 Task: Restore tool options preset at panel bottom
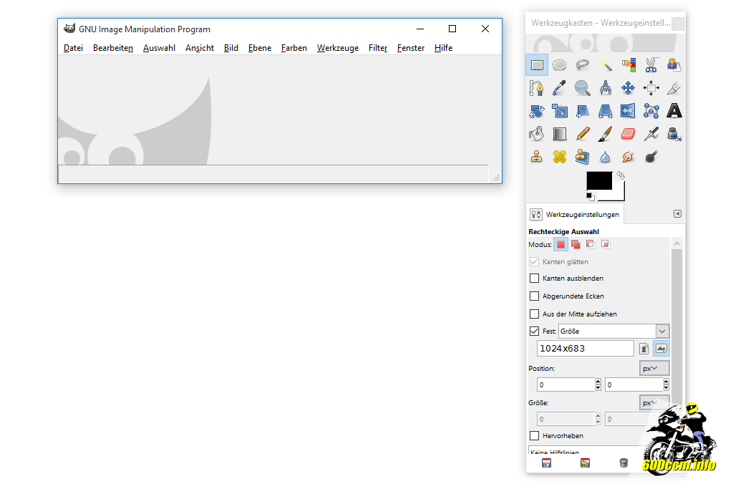point(585,463)
